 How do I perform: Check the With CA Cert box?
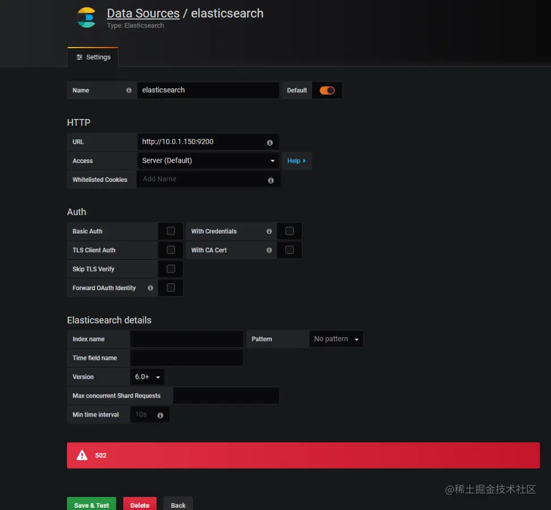pos(289,250)
